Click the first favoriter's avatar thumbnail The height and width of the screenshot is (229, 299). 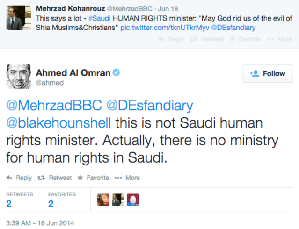103,200
